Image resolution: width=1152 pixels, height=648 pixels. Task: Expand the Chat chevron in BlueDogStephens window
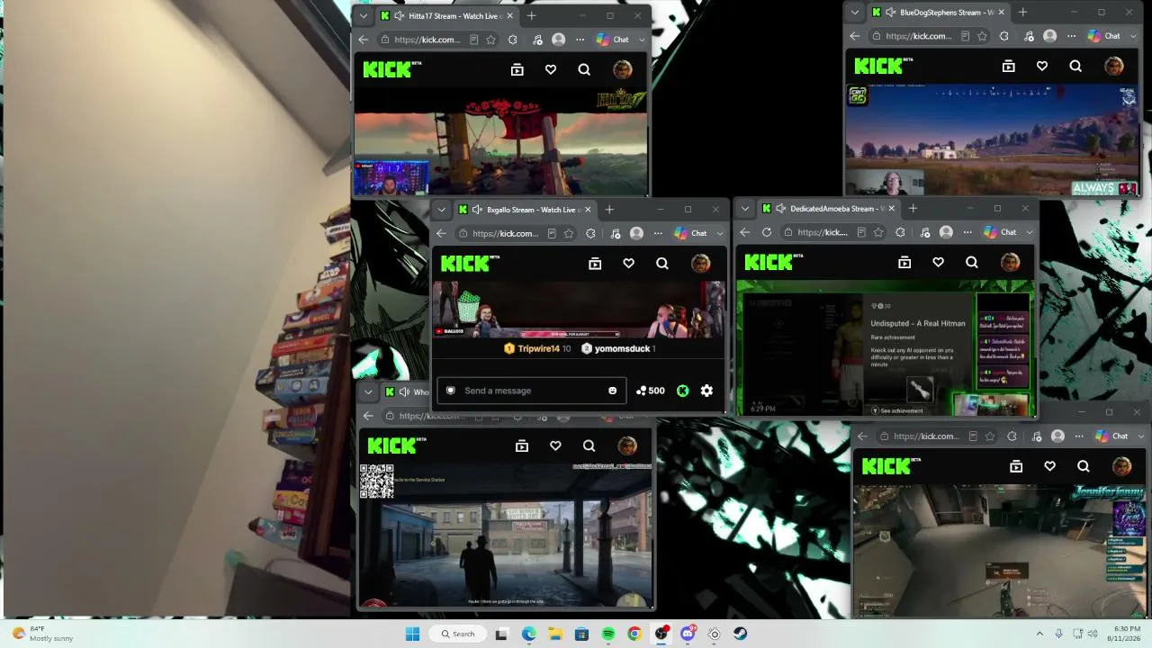tap(1133, 36)
